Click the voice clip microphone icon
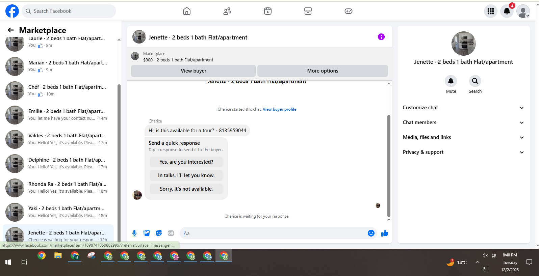Image resolution: width=539 pixels, height=276 pixels. click(134, 233)
